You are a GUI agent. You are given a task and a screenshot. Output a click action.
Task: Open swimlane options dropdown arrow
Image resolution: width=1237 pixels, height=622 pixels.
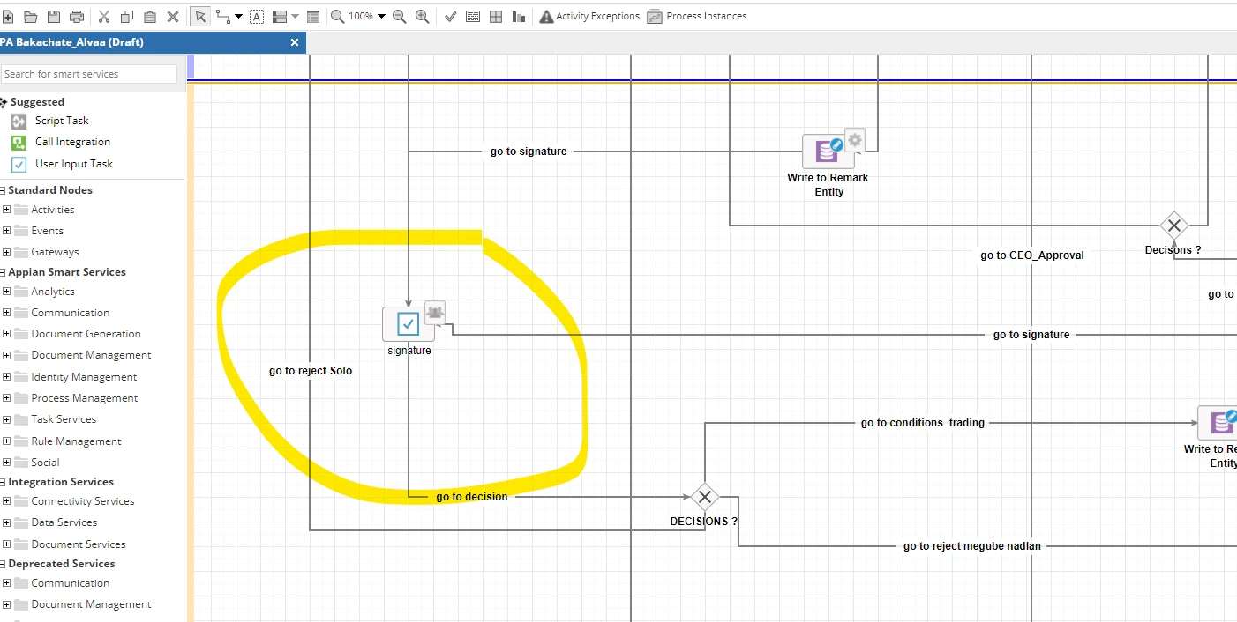[x=295, y=16]
